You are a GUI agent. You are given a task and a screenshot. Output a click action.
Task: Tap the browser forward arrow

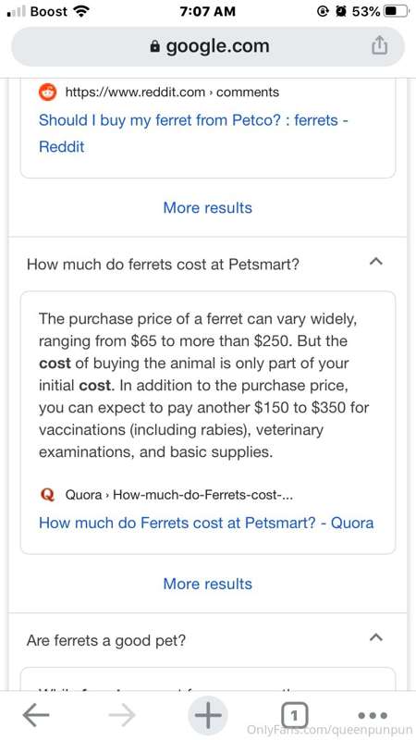tap(122, 715)
